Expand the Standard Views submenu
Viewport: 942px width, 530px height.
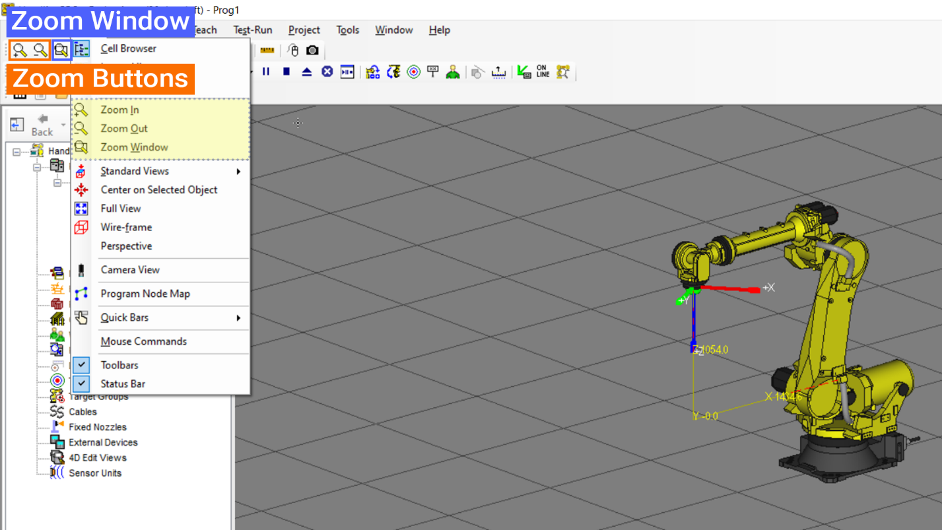[134, 171]
